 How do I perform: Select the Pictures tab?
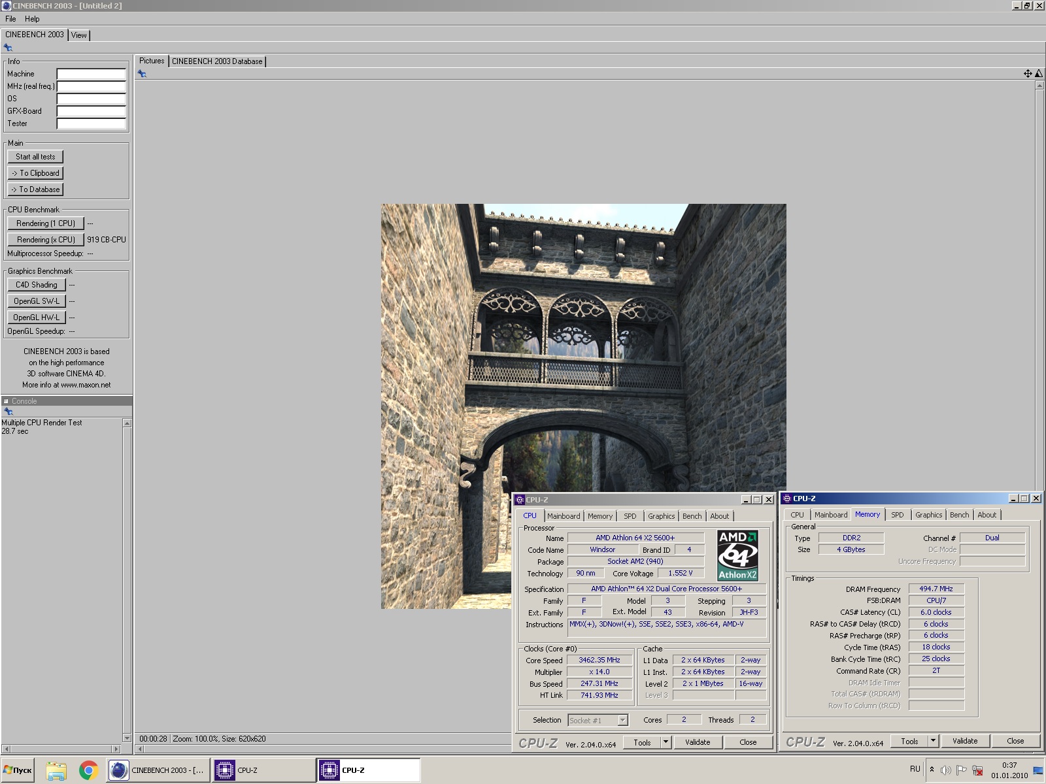click(152, 61)
